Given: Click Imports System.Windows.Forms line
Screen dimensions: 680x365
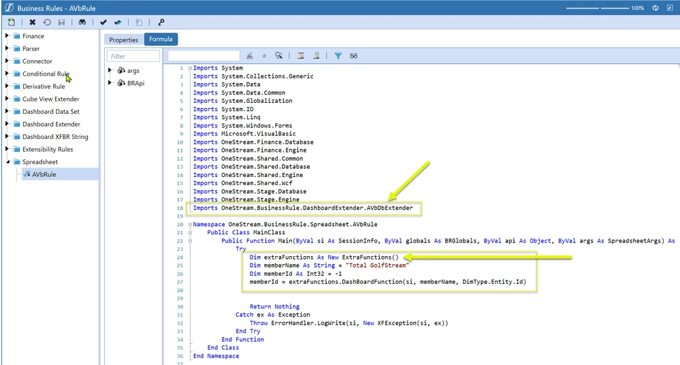Looking at the screenshot, I should click(x=242, y=125).
